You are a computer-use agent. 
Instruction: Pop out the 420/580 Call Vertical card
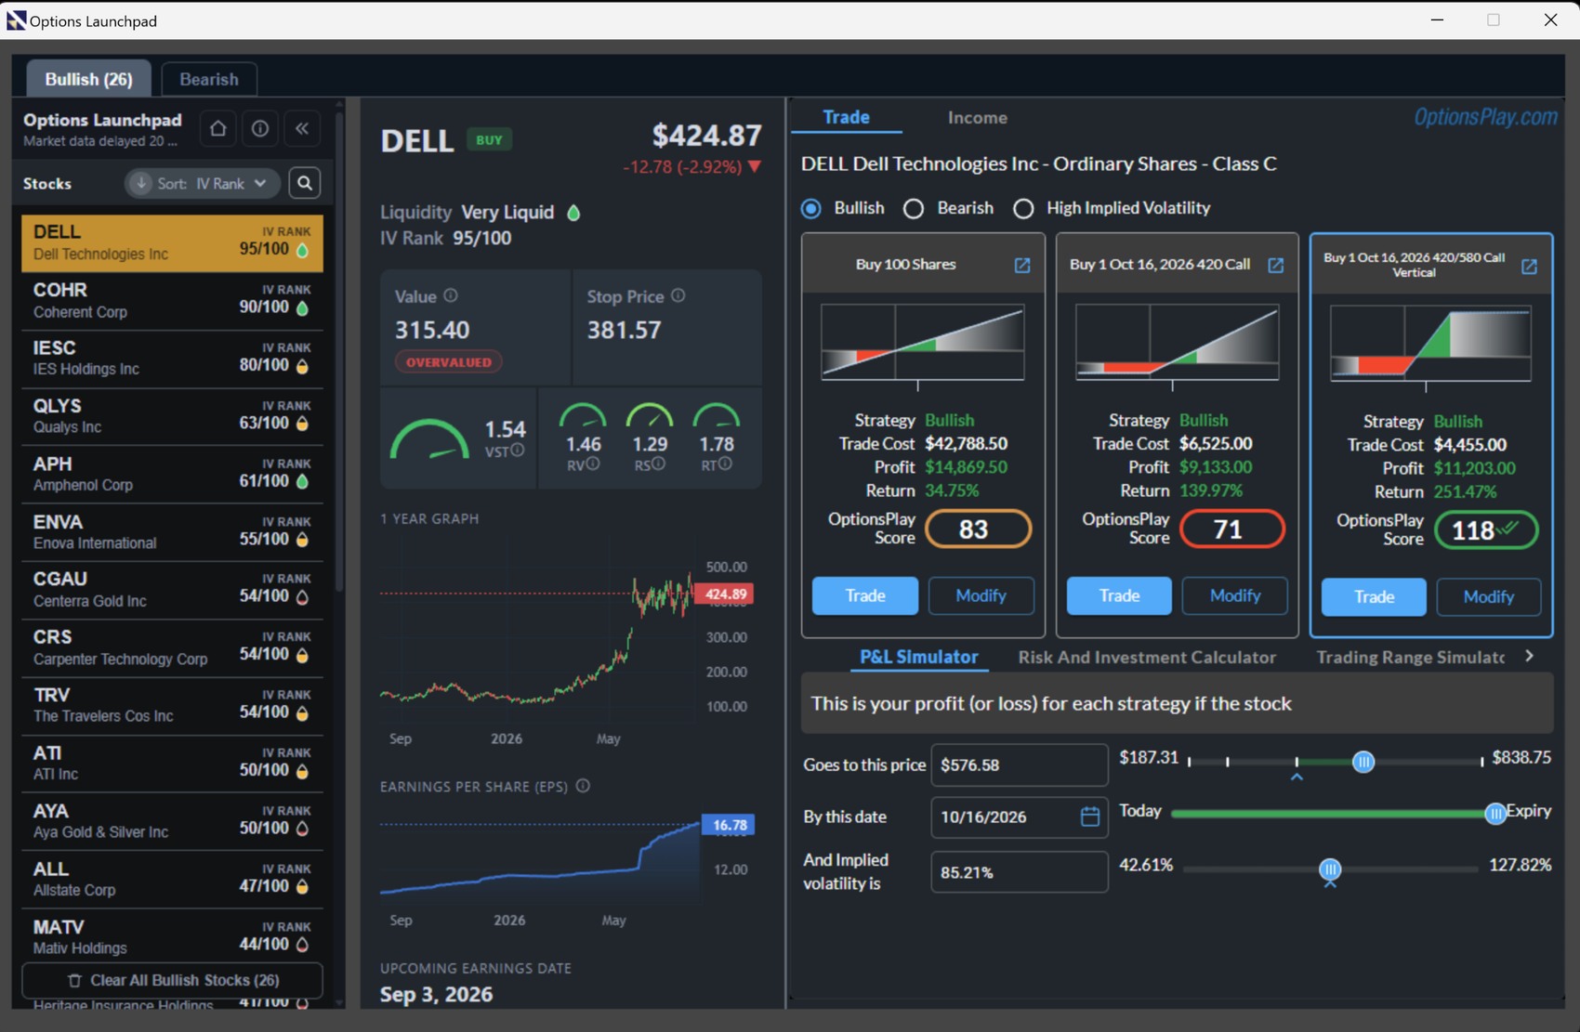[x=1529, y=266]
